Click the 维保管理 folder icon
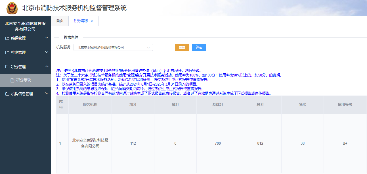The image size is (367, 174). [7, 38]
